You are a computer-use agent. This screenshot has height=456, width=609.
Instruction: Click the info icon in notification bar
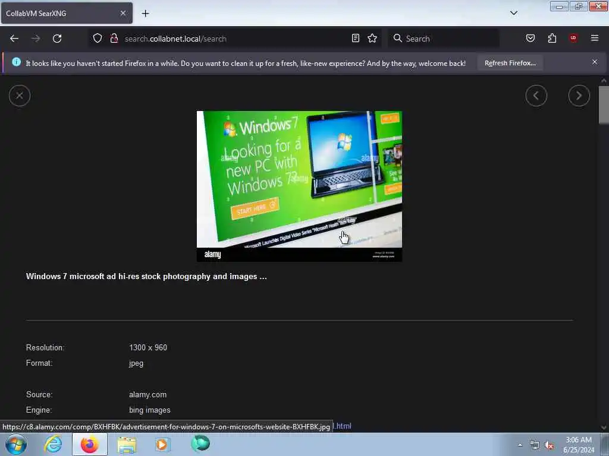tap(16, 62)
